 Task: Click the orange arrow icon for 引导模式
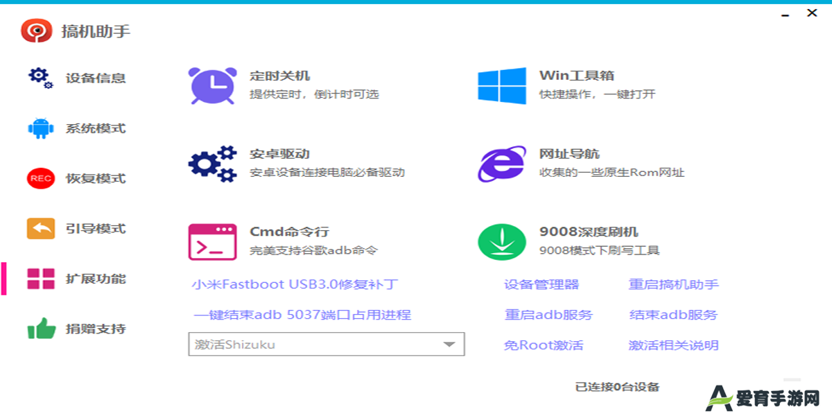40,229
